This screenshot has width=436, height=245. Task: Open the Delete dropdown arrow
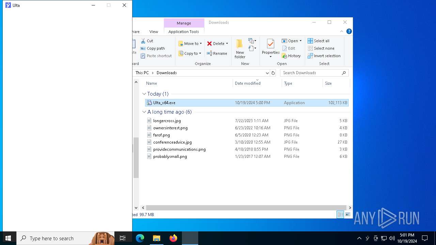(x=227, y=44)
